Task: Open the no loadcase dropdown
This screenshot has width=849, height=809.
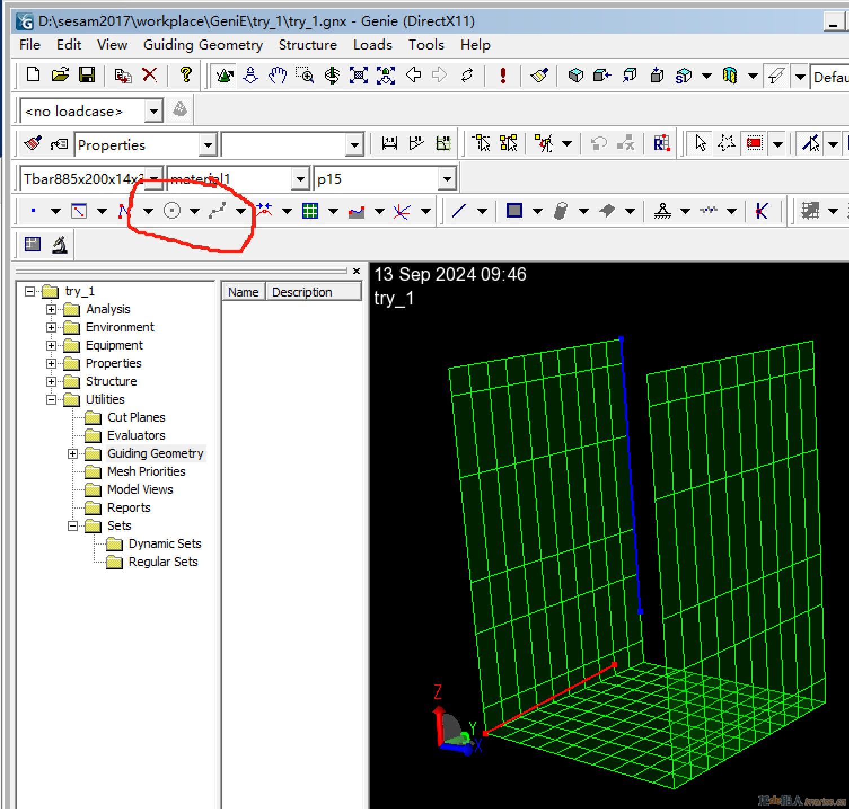Action: [x=153, y=111]
